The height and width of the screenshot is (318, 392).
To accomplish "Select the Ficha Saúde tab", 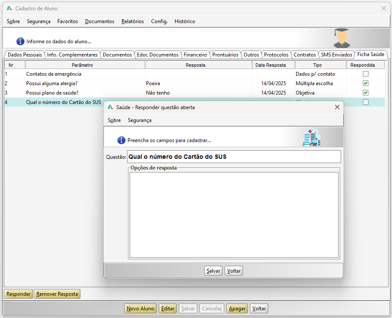I will click(371, 54).
